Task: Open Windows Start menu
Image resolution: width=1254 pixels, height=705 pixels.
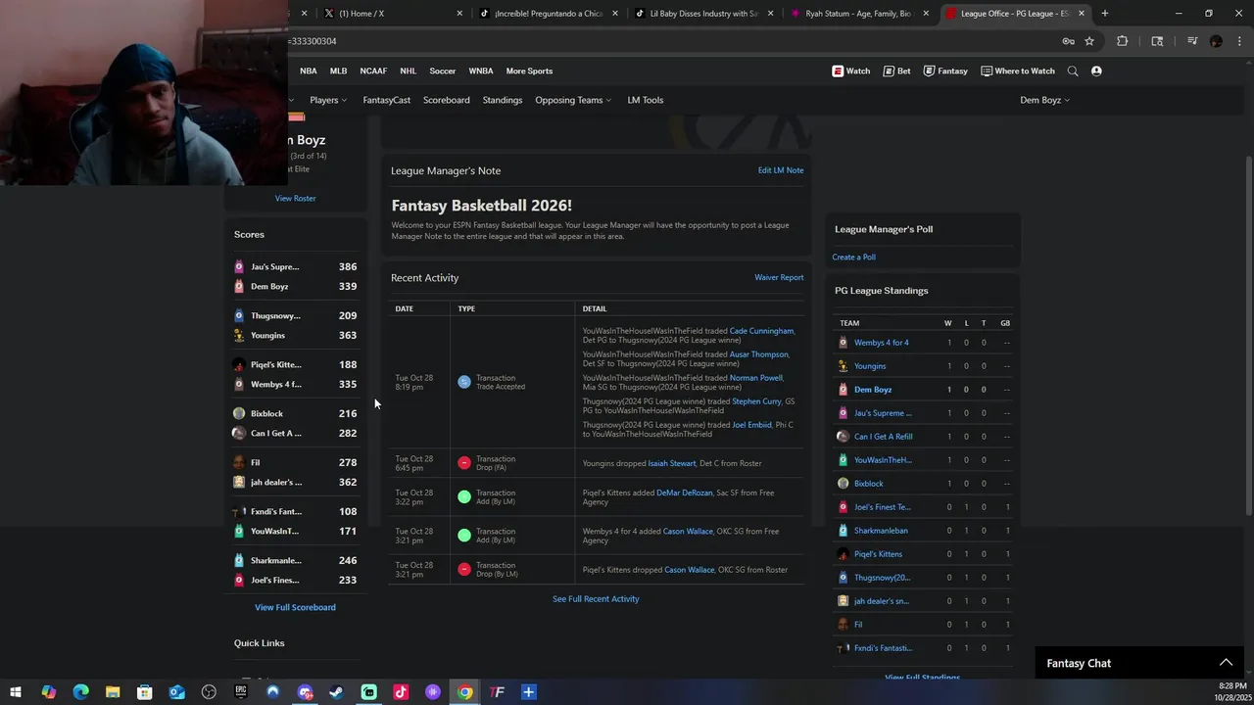Action: point(16,692)
